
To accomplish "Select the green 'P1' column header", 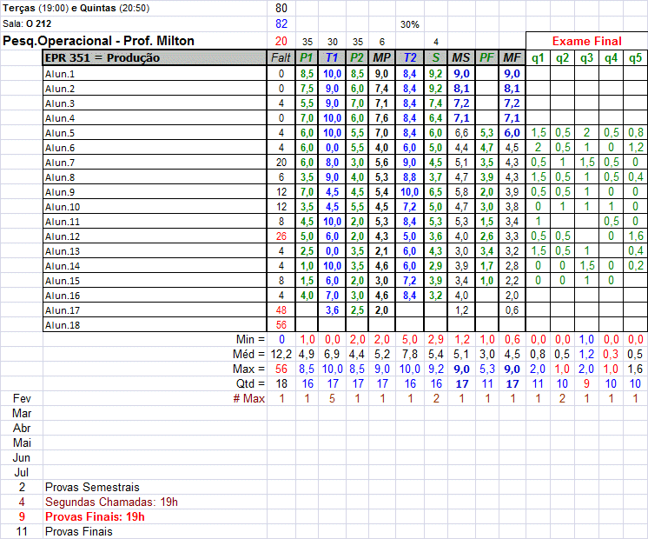I will pyautogui.click(x=307, y=58).
